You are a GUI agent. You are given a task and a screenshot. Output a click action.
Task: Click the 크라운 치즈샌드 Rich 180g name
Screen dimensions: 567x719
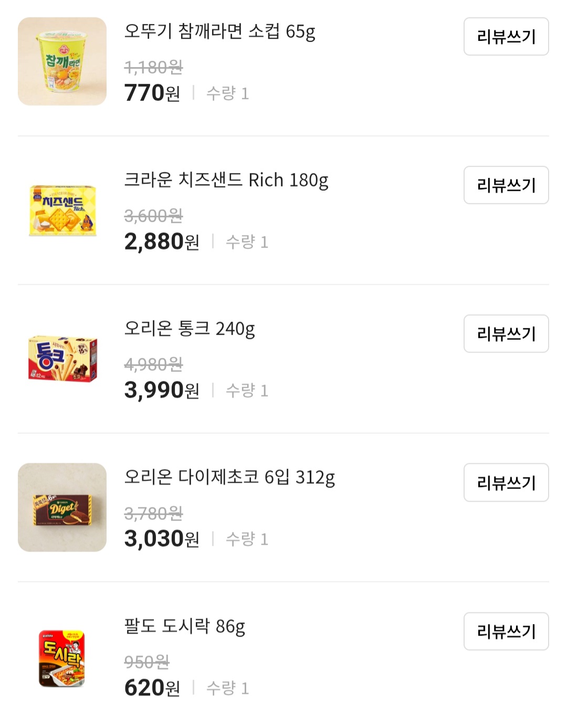point(226,180)
